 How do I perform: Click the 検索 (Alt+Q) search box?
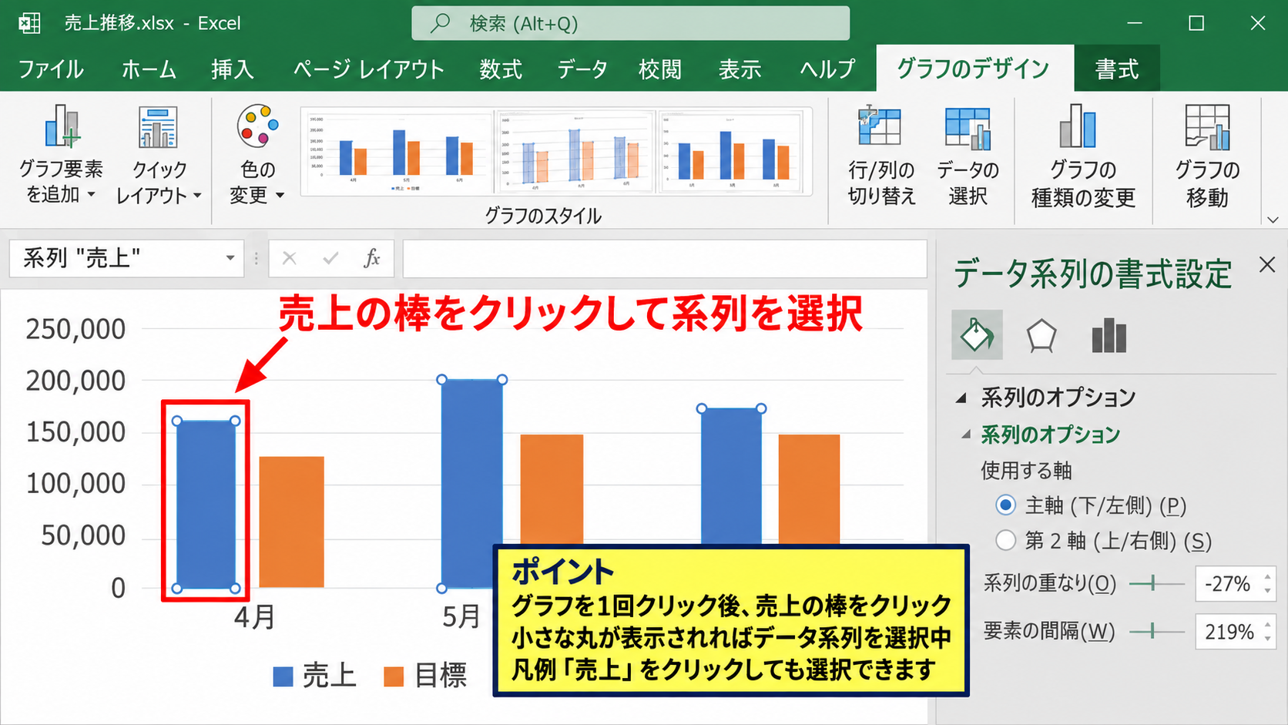pyautogui.click(x=631, y=23)
